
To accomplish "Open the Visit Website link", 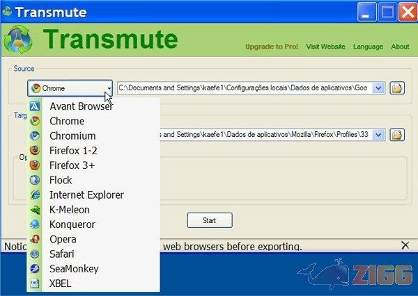I will pos(325,47).
